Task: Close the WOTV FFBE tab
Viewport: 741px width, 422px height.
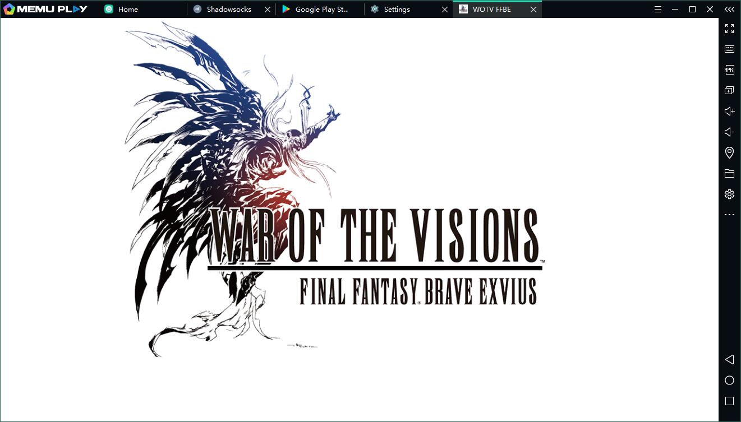Action: click(533, 10)
